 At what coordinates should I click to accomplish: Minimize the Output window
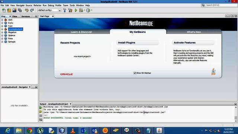(x=235, y=104)
